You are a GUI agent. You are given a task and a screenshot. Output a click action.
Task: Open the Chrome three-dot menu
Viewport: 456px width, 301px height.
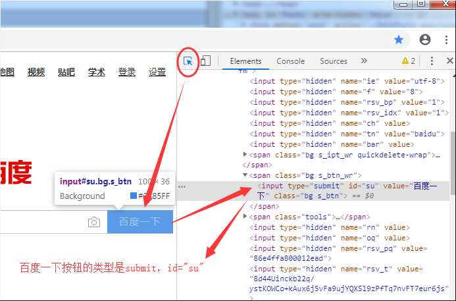coord(446,40)
